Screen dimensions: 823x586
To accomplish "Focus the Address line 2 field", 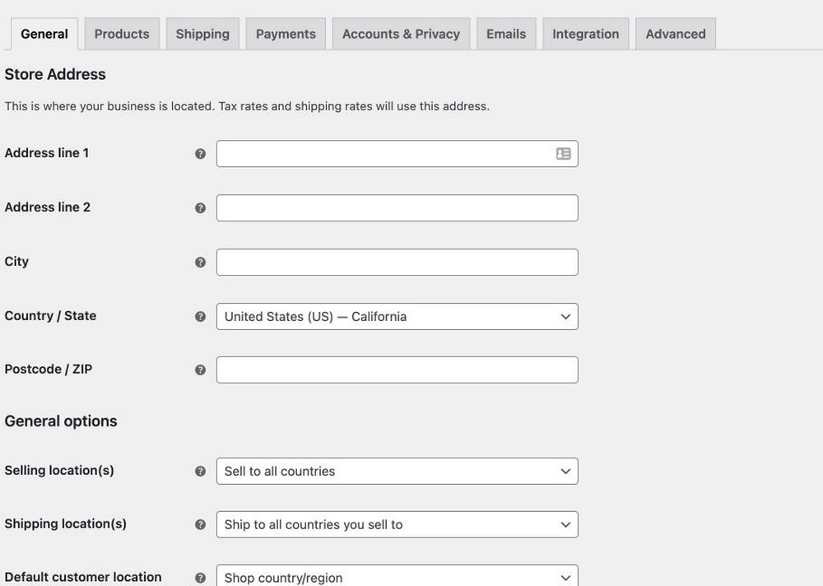I will click(398, 208).
